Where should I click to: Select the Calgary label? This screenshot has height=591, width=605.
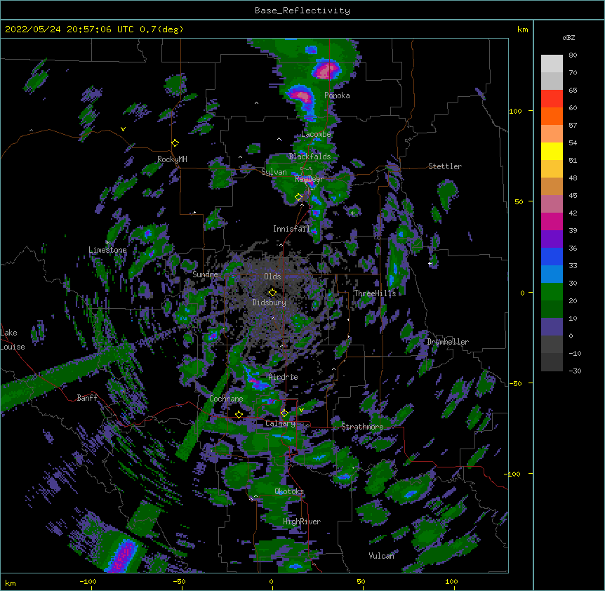coord(280,423)
